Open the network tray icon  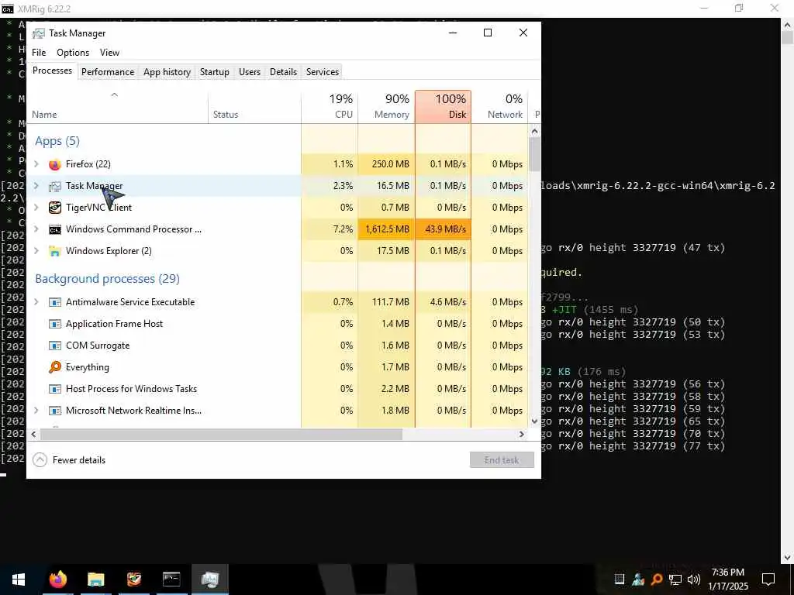(675, 580)
